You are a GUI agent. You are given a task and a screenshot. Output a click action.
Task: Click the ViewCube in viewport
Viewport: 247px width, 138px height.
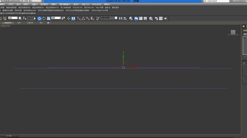click(x=233, y=32)
